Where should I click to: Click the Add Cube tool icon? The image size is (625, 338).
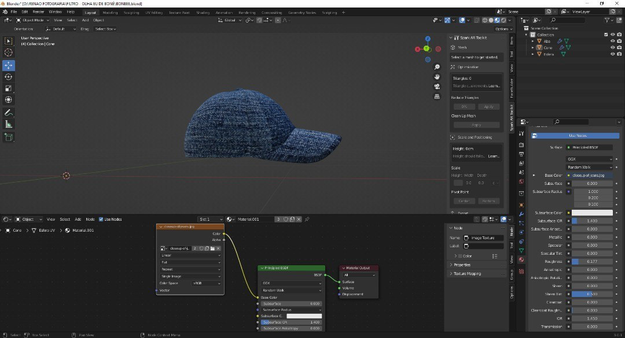(9, 137)
